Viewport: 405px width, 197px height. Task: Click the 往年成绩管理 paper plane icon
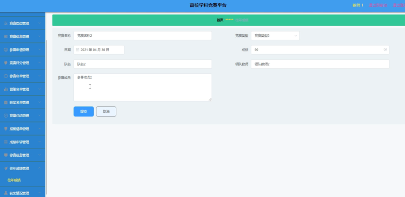coord(6,169)
